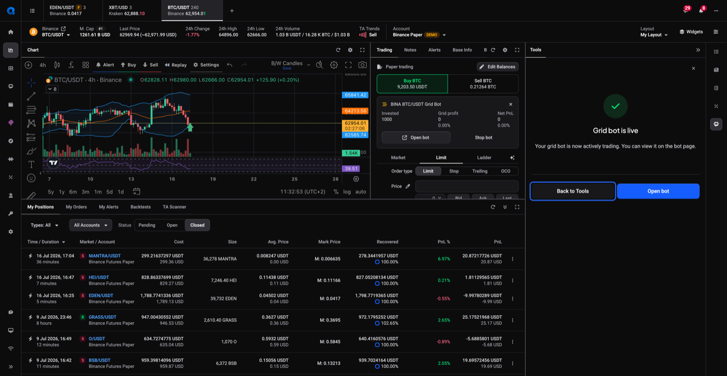Select the OCO order type

tap(506, 171)
